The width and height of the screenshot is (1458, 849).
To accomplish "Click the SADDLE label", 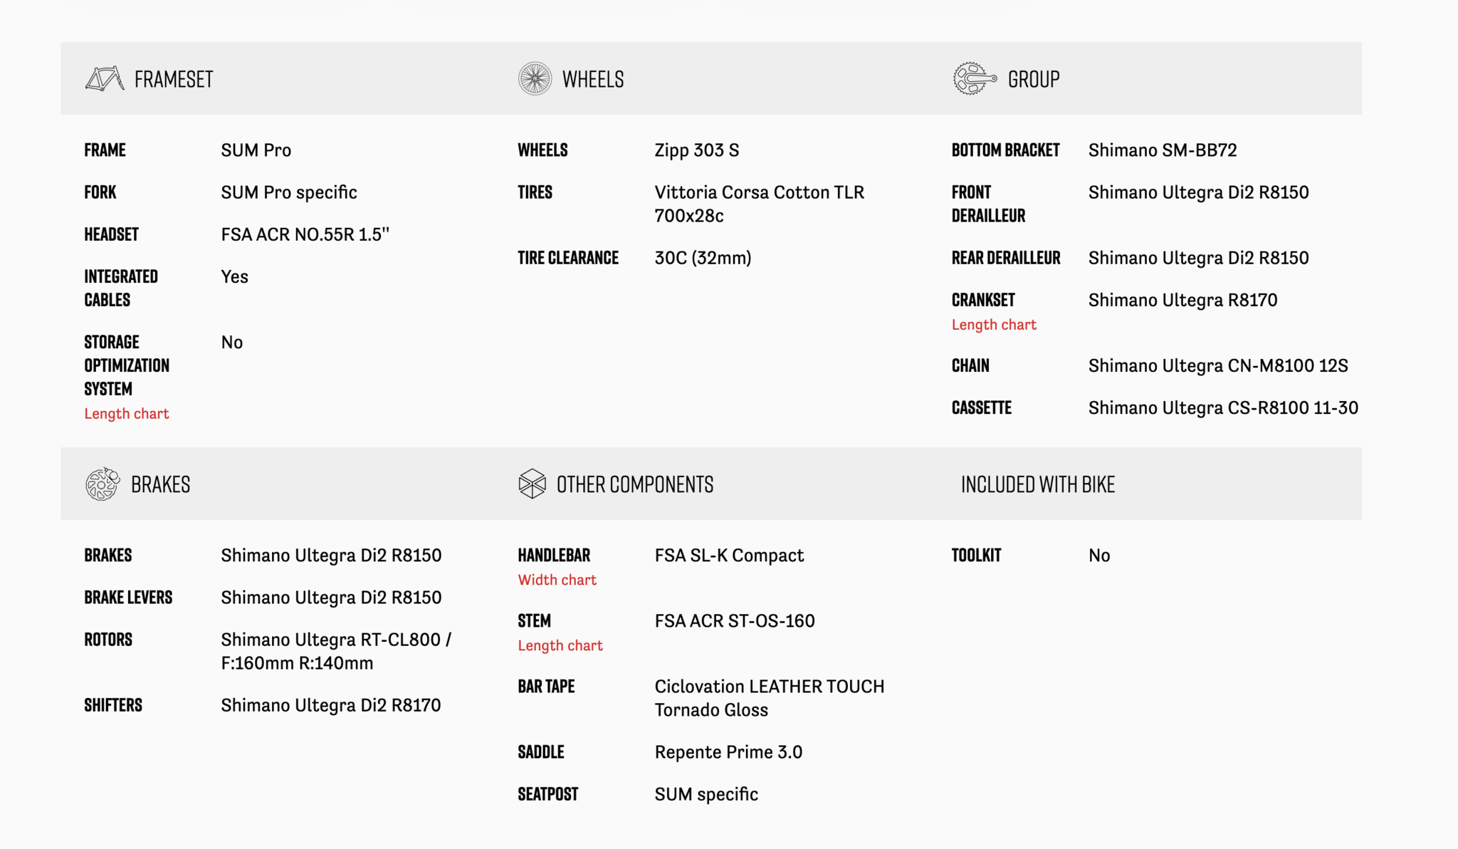I will 541,752.
